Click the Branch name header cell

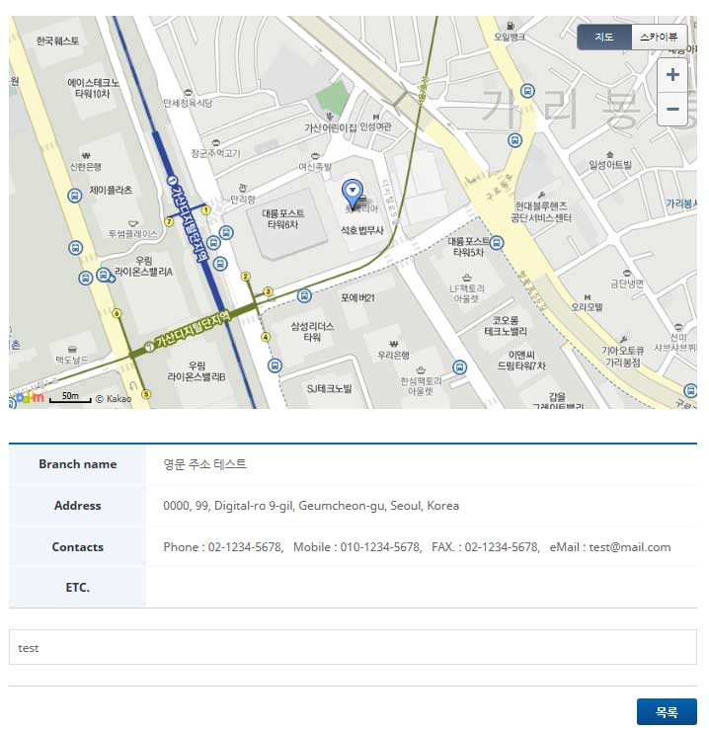tap(77, 464)
